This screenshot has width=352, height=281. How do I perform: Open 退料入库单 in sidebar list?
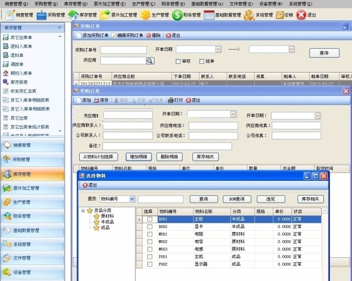[x=21, y=46]
